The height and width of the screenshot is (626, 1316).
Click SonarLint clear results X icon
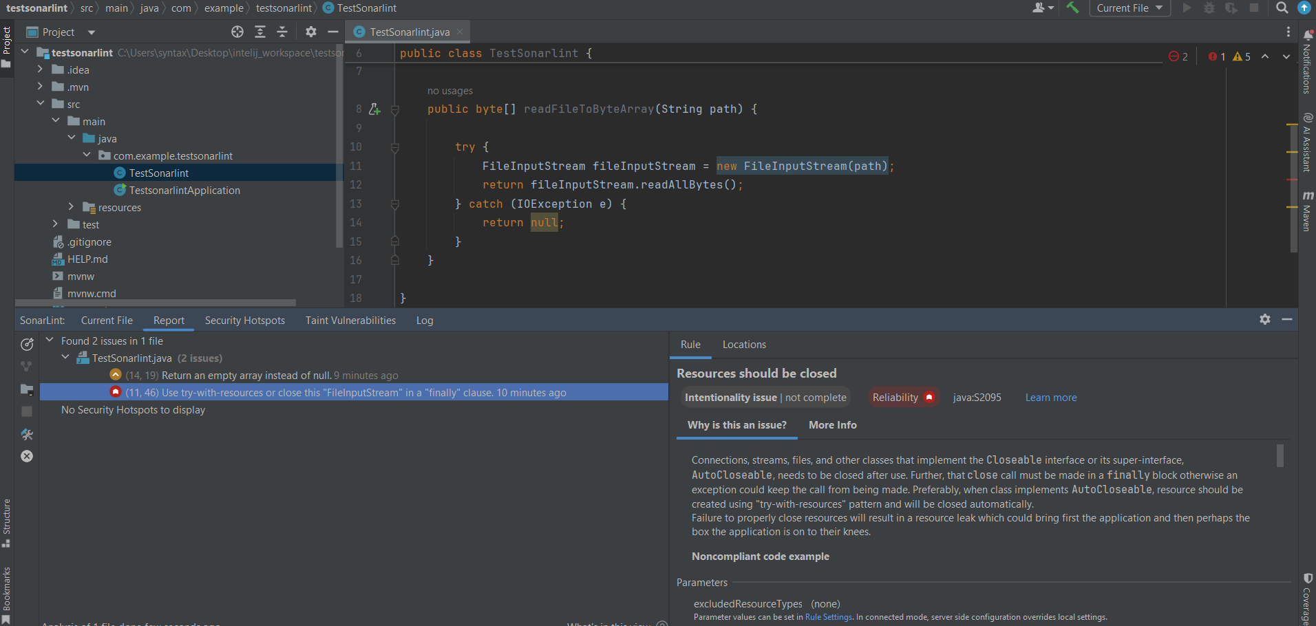(27, 456)
